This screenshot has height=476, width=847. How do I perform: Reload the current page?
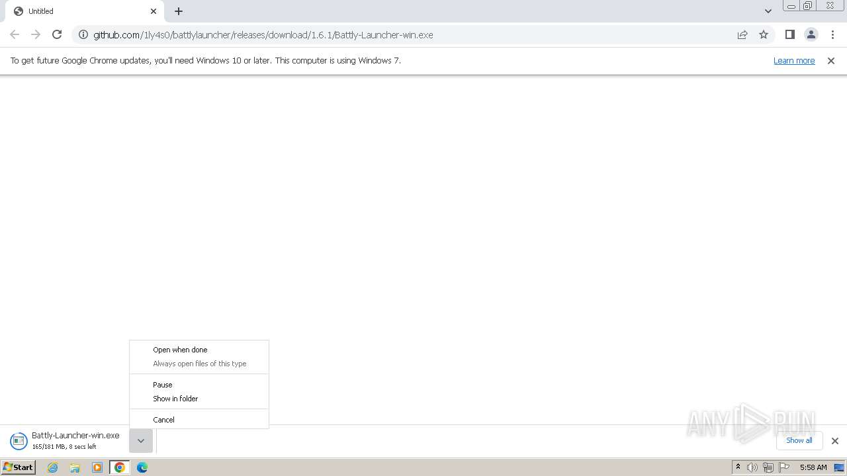point(57,34)
